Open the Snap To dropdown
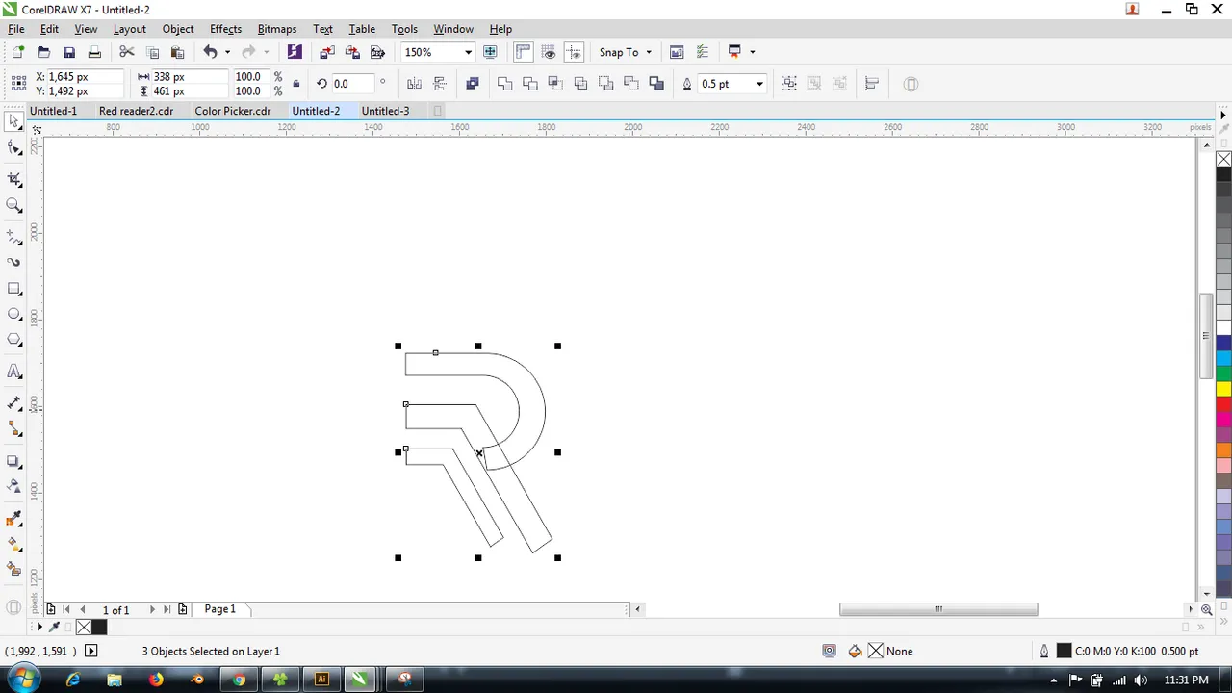The height and width of the screenshot is (693, 1232). (626, 52)
